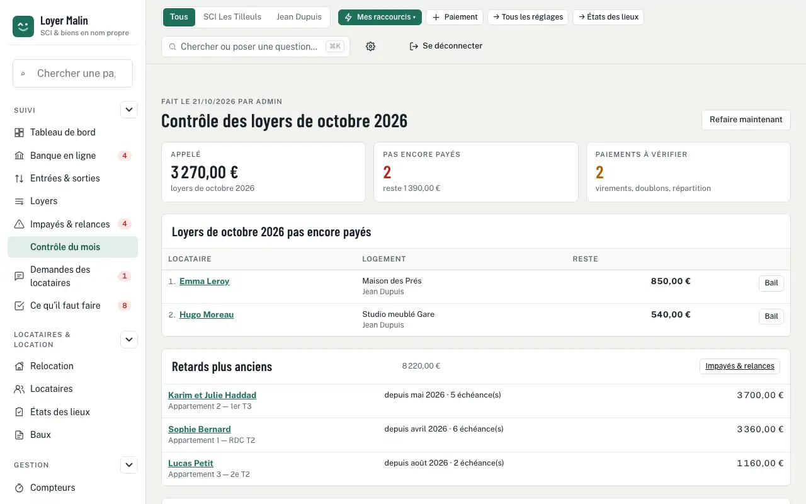This screenshot has width=806, height=504.
Task: Open Sophie Bernard tenant page
Action: (200, 430)
